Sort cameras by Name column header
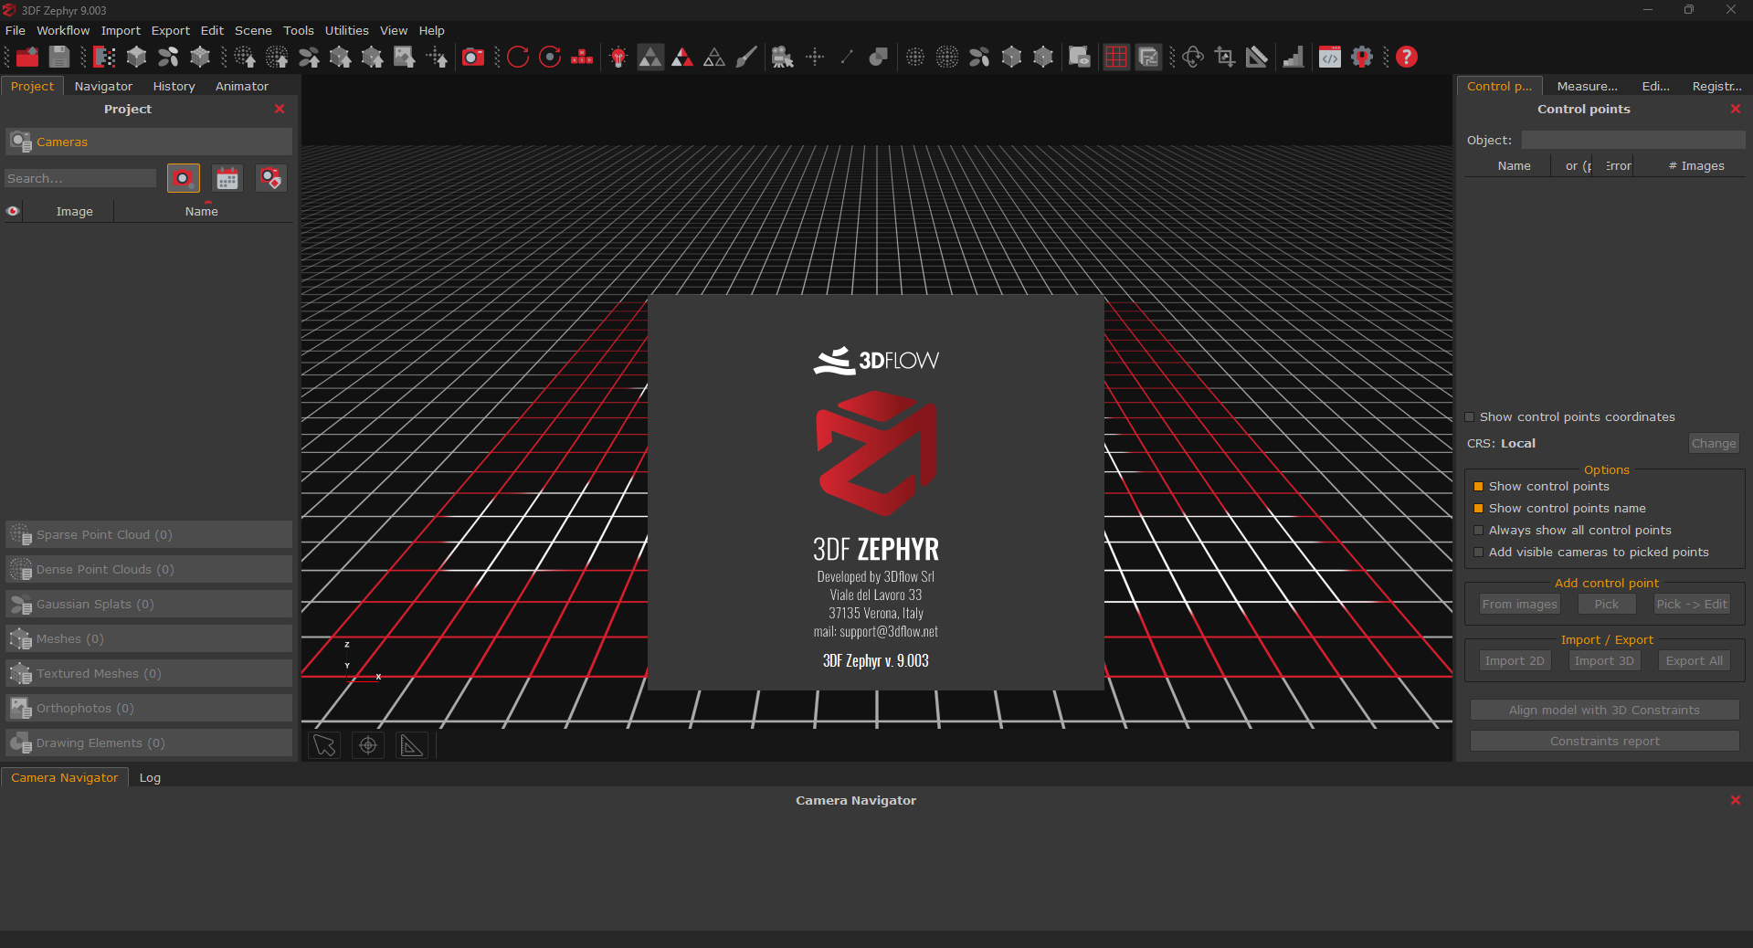1753x948 pixels. (x=202, y=211)
